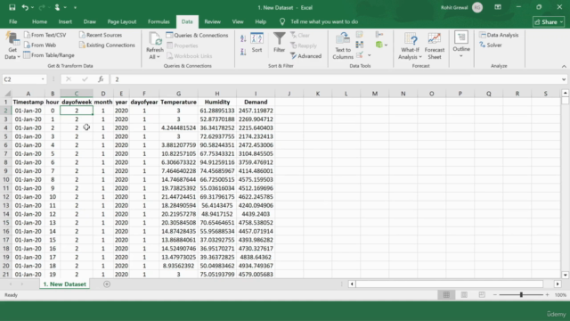Screen dimensions: 570x321
Task: Open Existing Connections
Action: coord(107,45)
